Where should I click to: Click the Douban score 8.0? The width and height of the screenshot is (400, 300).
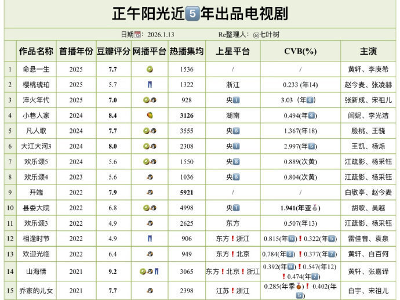(x=112, y=146)
